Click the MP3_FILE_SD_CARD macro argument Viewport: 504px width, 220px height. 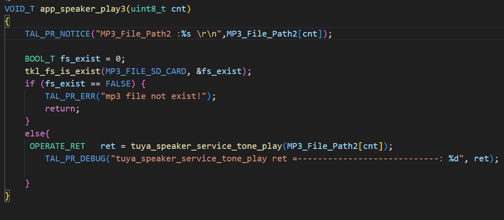146,71
